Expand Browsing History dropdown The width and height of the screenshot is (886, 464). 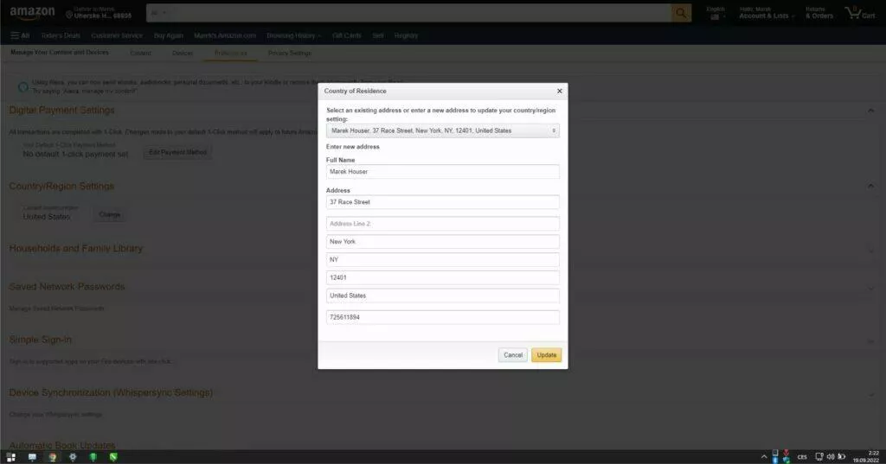pyautogui.click(x=293, y=35)
